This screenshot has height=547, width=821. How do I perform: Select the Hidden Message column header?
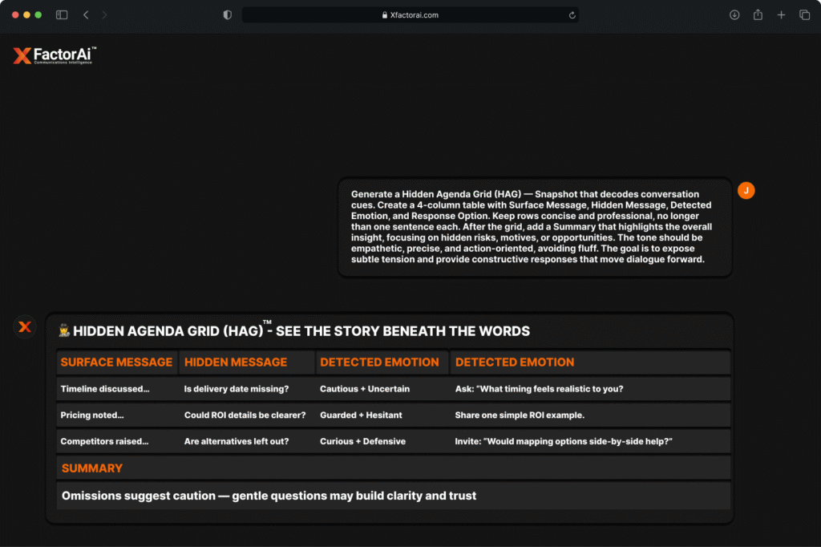click(236, 363)
